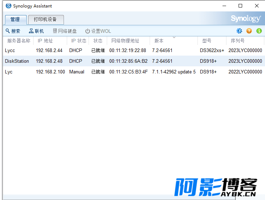Click DS918+ in the DiskStation row
Image resolution: width=265 pixels, height=200 pixels.
208,61
